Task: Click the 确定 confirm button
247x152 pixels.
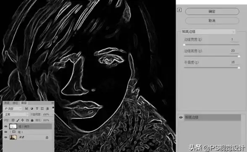Action: coord(212,11)
